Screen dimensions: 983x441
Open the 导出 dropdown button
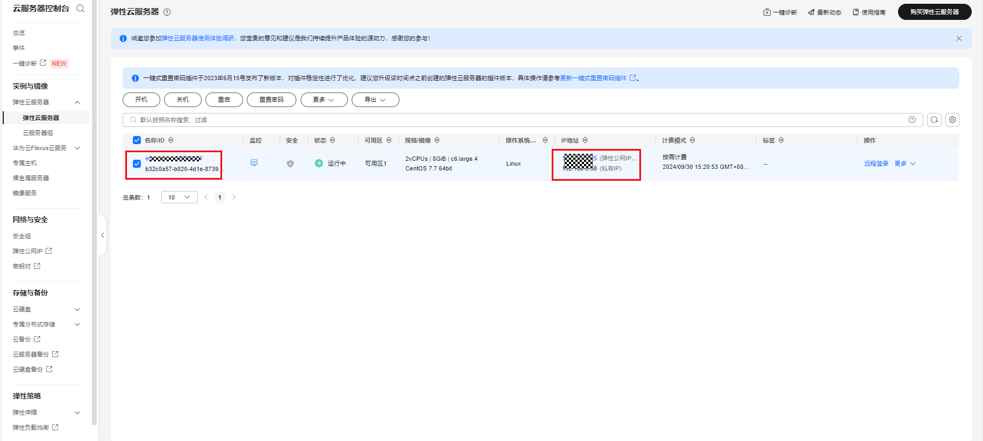(375, 100)
